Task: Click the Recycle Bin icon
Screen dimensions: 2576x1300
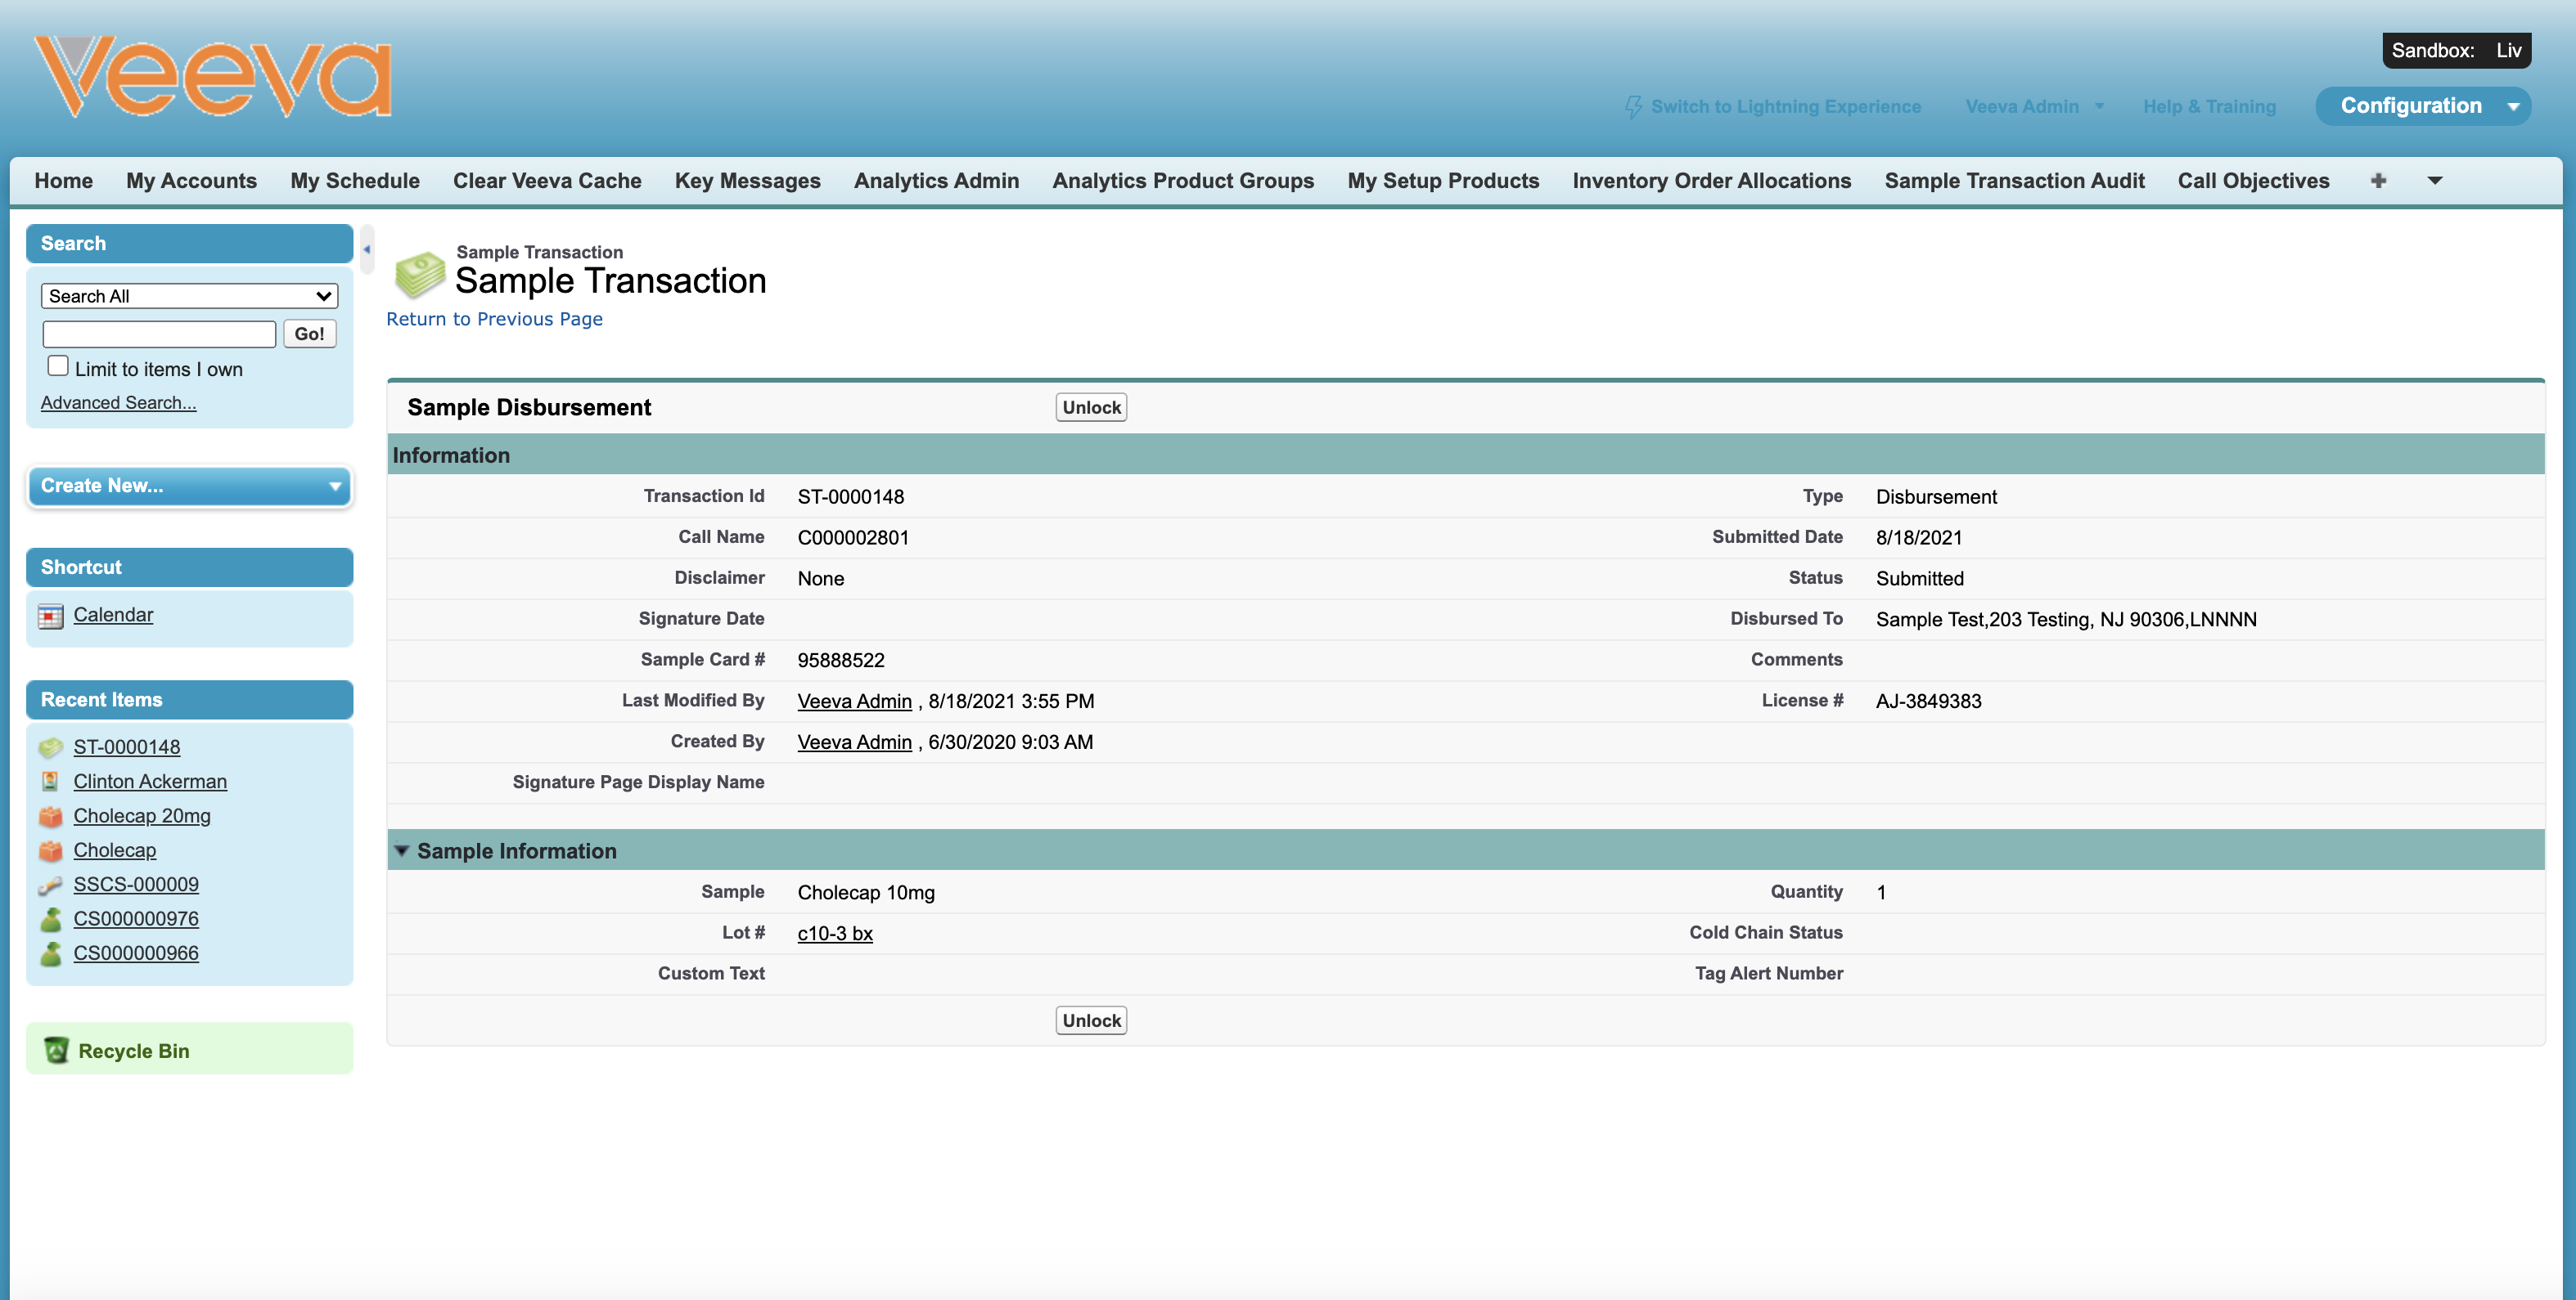Action: pos(56,1050)
